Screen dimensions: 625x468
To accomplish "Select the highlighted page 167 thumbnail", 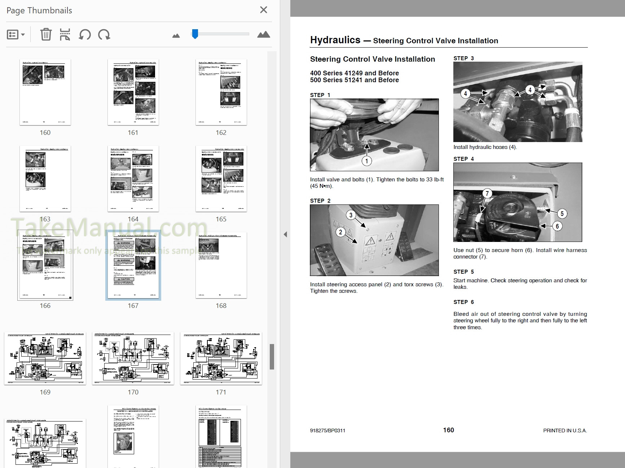I will 133,265.
